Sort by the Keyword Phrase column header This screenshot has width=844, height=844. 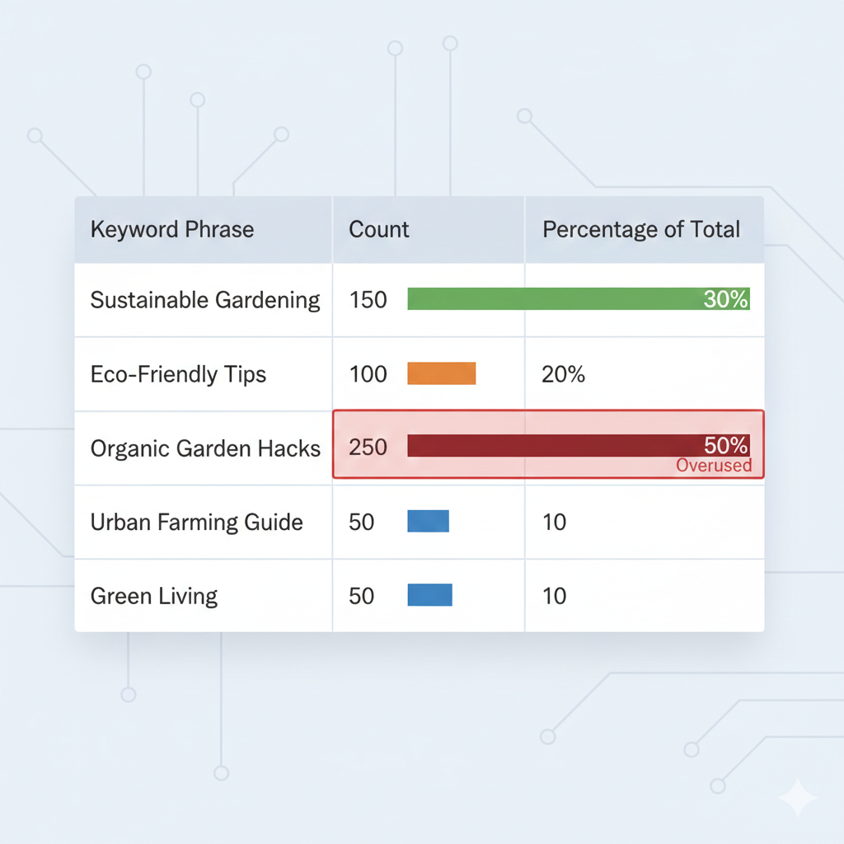pos(172,229)
